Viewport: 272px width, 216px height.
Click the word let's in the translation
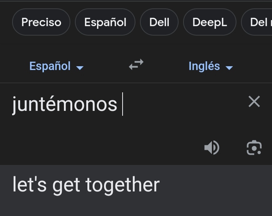tap(30, 185)
